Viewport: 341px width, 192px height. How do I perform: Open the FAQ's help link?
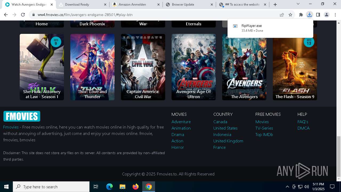[x=303, y=122]
